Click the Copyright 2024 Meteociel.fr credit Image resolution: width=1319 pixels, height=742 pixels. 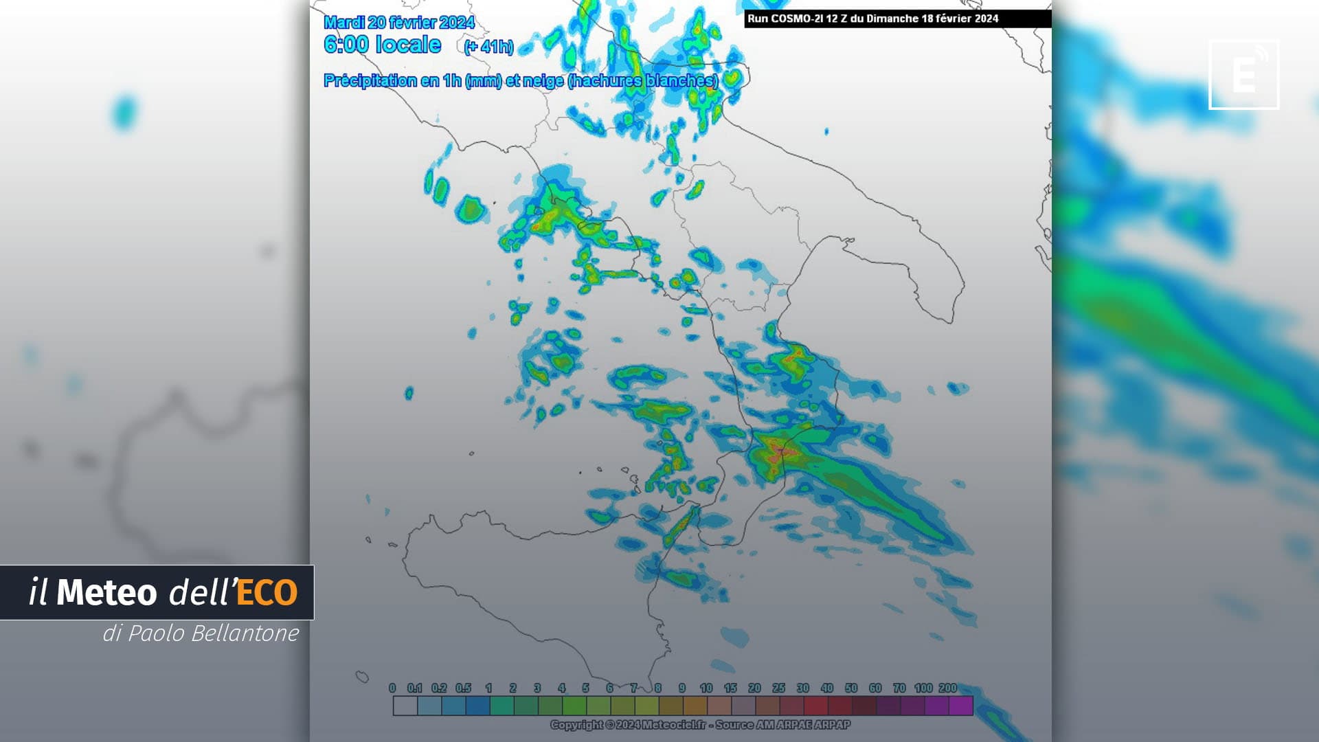pos(700,724)
